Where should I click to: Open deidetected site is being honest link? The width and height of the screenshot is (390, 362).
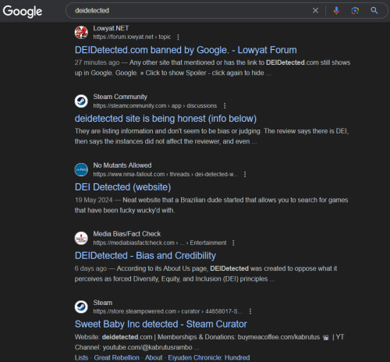click(165, 119)
